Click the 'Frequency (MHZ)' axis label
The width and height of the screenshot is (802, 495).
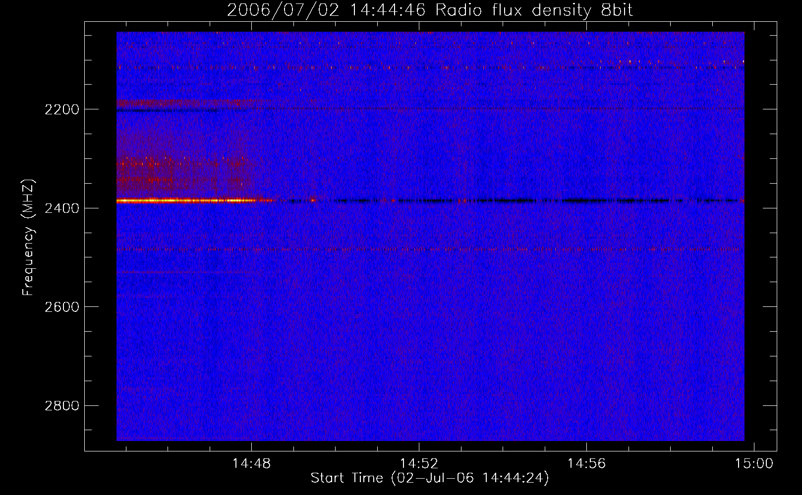pos(28,238)
